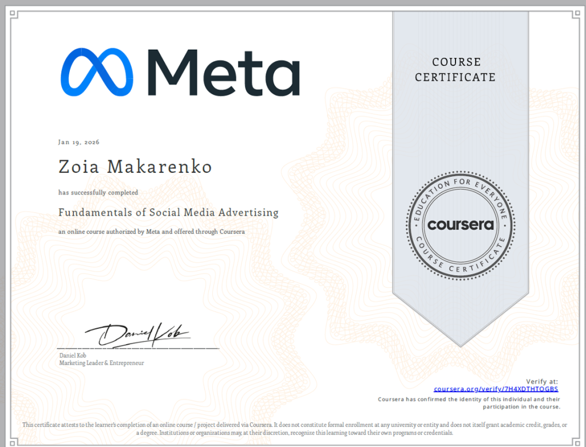
Task: Click the "has successfully completed" text
Action: click(98, 193)
